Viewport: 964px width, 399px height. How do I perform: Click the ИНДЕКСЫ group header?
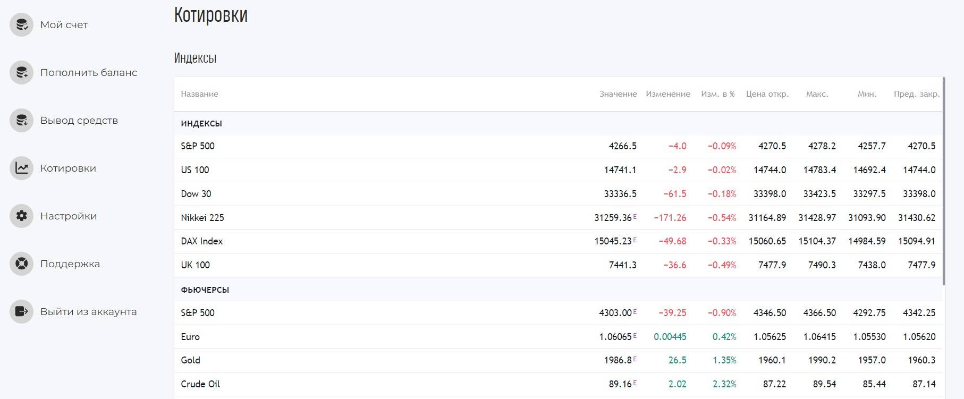click(x=201, y=124)
